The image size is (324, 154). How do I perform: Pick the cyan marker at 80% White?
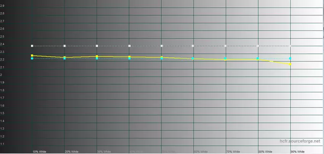(x=258, y=58)
